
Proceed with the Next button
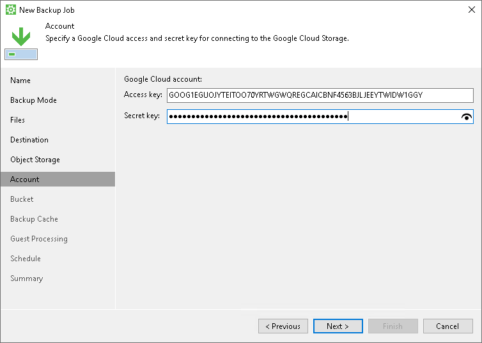point(338,326)
